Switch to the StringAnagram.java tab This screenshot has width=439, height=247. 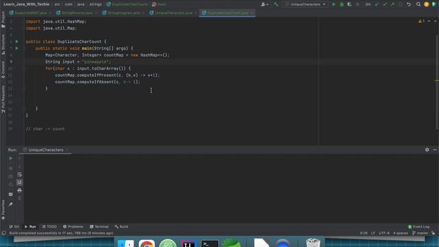click(x=123, y=13)
